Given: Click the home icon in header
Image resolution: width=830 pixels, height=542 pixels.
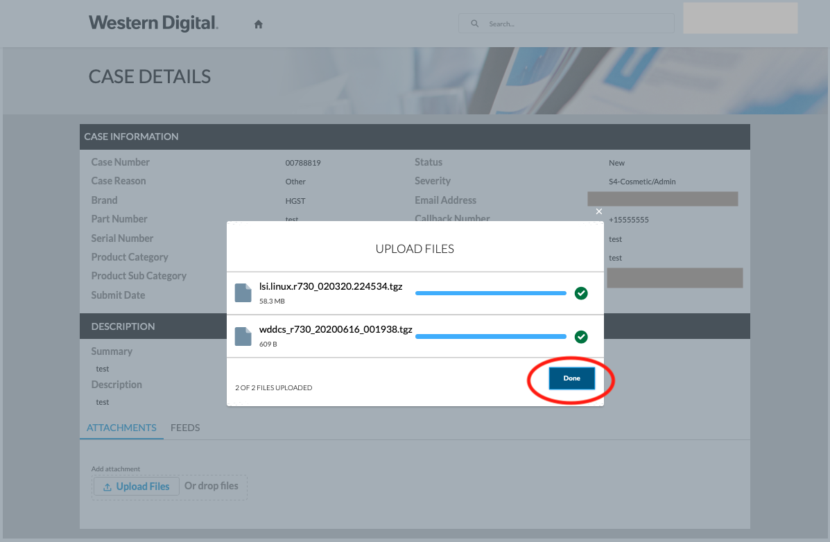Looking at the screenshot, I should point(259,24).
